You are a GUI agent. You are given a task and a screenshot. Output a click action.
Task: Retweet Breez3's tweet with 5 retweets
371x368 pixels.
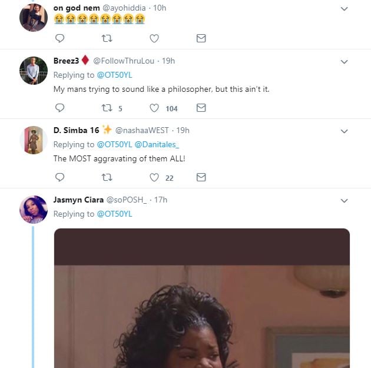click(x=107, y=108)
